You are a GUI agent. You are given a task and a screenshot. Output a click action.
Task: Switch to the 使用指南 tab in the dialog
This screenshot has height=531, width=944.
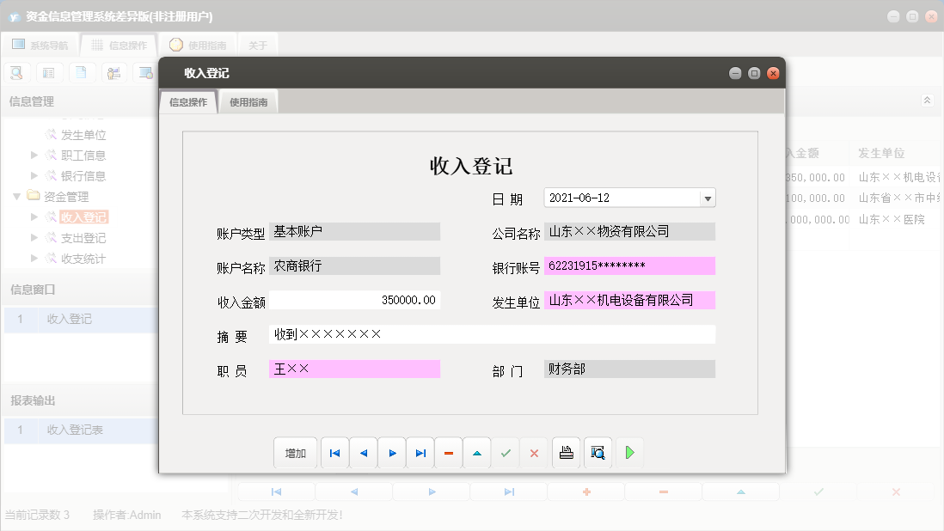248,101
